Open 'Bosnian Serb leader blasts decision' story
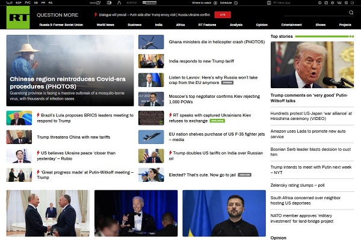 (x=310, y=152)
